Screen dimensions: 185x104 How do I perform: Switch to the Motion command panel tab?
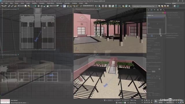pos(158,10)
